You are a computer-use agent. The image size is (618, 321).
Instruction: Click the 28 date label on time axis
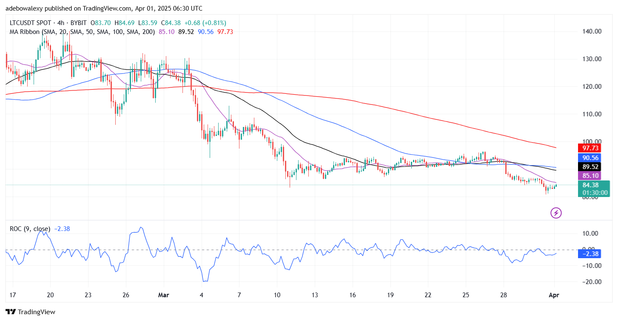click(504, 295)
